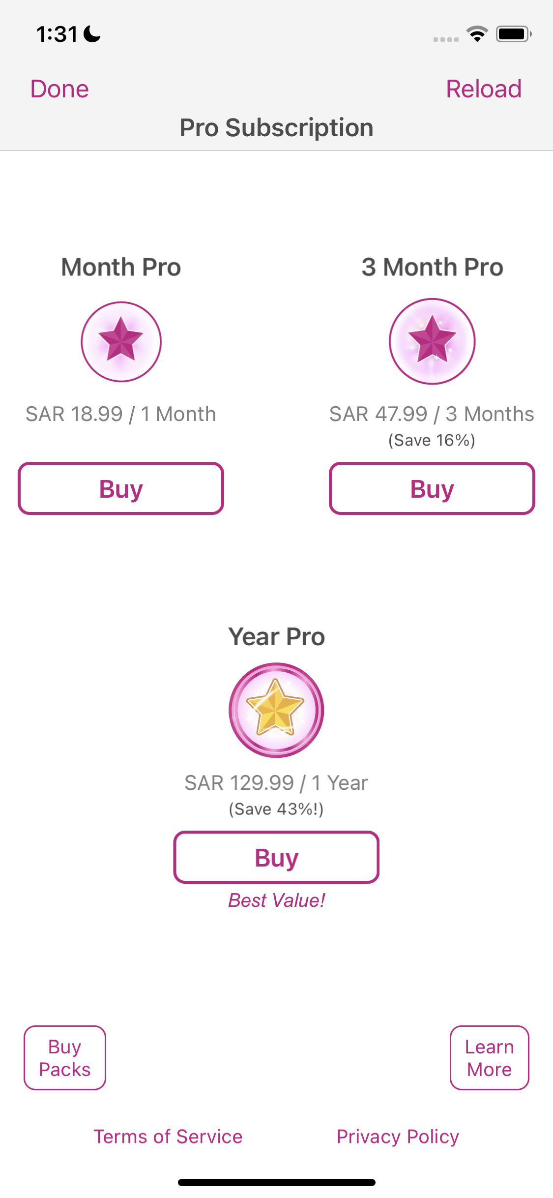Tap the Best Value! label
This screenshot has width=553, height=1198.
pos(276,900)
